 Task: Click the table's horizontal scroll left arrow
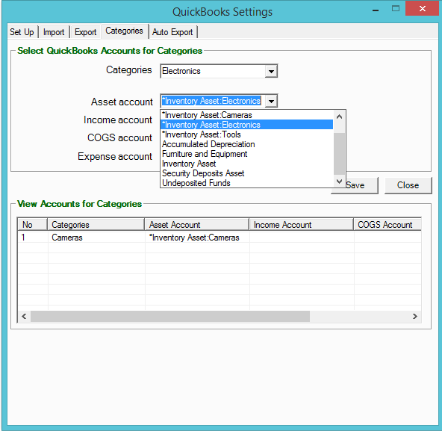pos(24,317)
